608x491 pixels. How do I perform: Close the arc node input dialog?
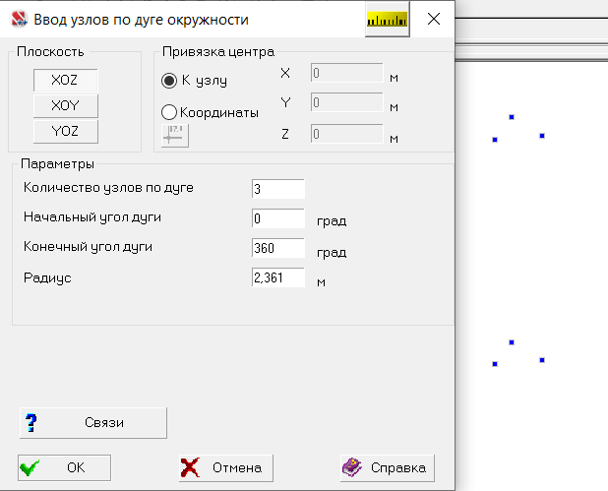click(434, 19)
